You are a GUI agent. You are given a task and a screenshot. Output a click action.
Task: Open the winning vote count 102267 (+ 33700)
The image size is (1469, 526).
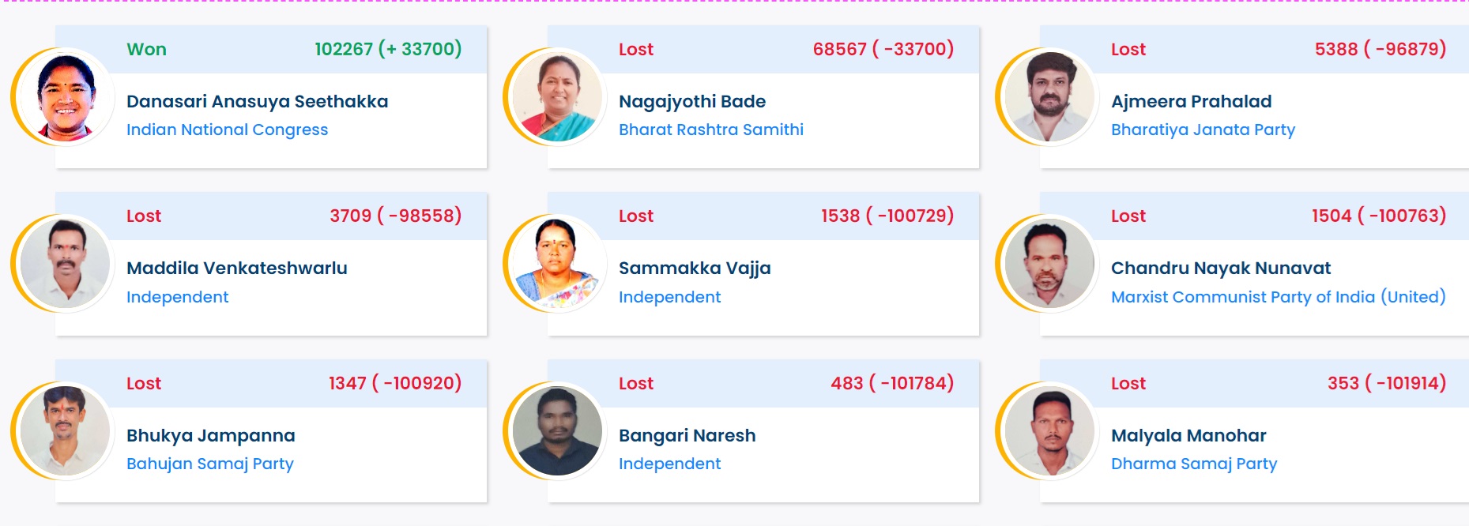(388, 49)
